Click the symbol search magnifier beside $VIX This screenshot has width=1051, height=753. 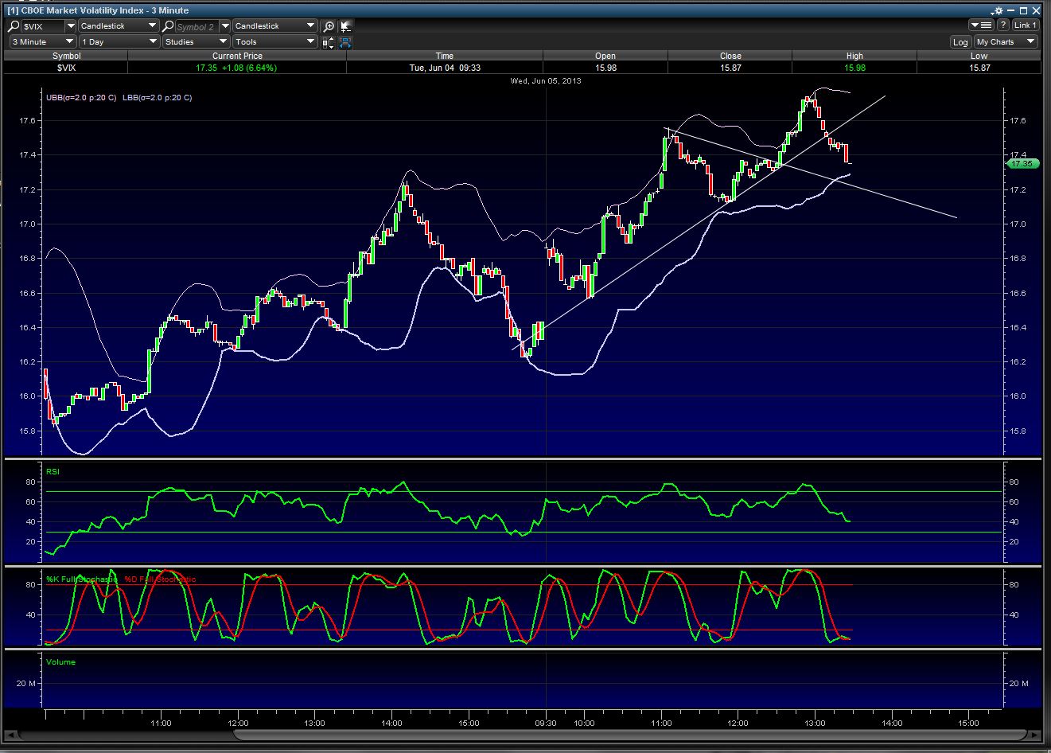click(15, 26)
